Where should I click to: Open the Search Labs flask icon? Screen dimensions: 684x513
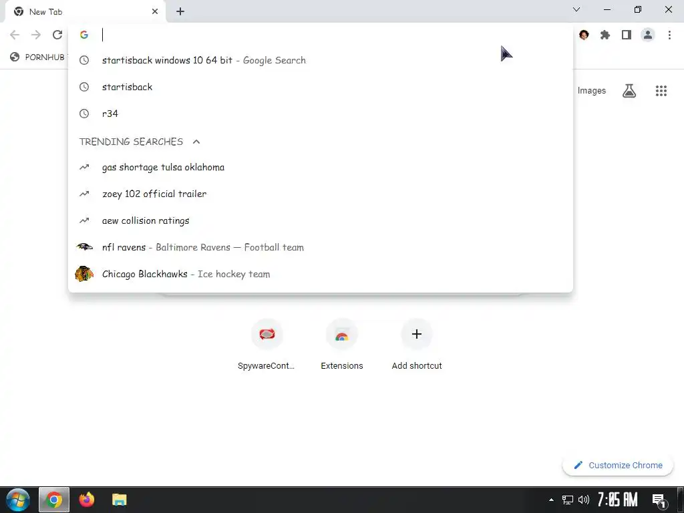click(629, 91)
